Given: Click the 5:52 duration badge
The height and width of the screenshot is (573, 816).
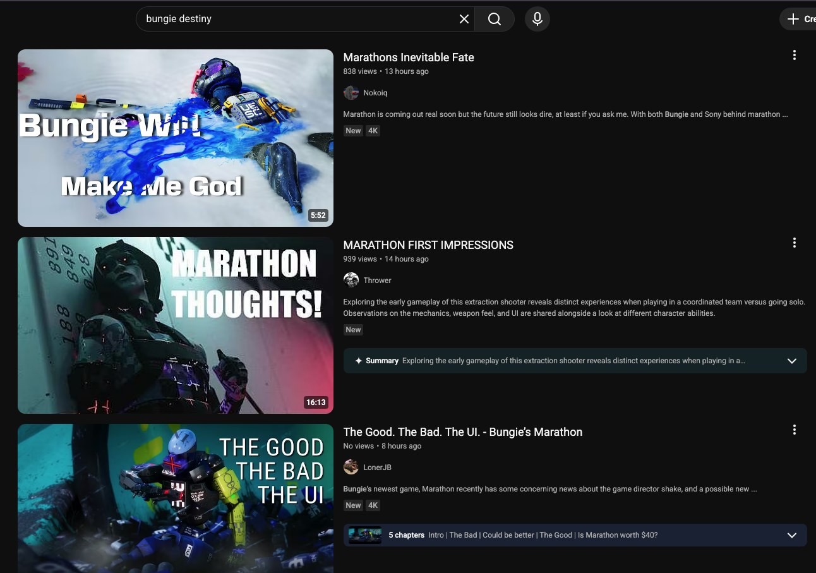Looking at the screenshot, I should [318, 215].
